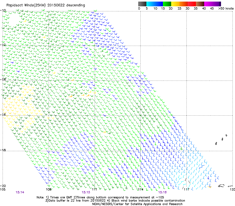
Task: Click the longitude label '105'
Action: (x=3, y=190)
